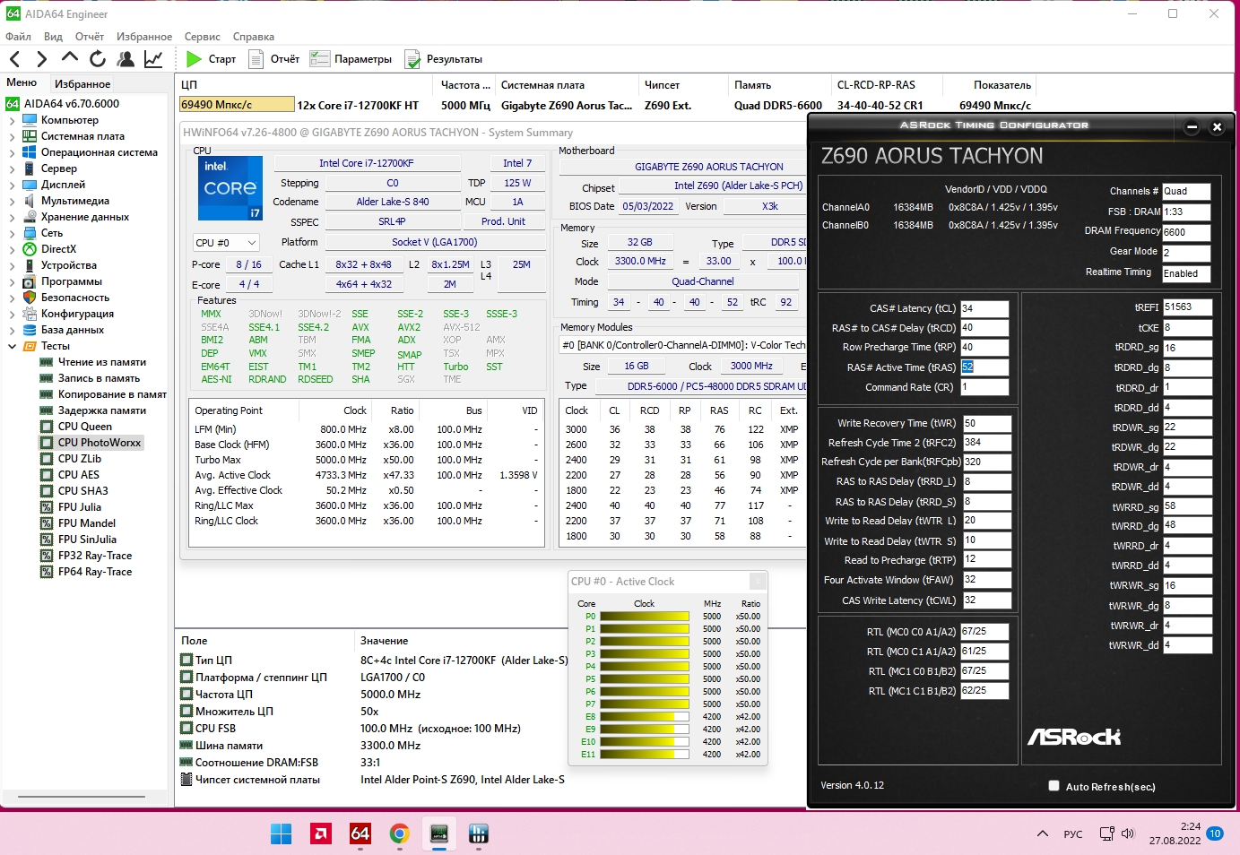Select the FPU Julia test
This screenshot has height=855, width=1240.
(71, 507)
